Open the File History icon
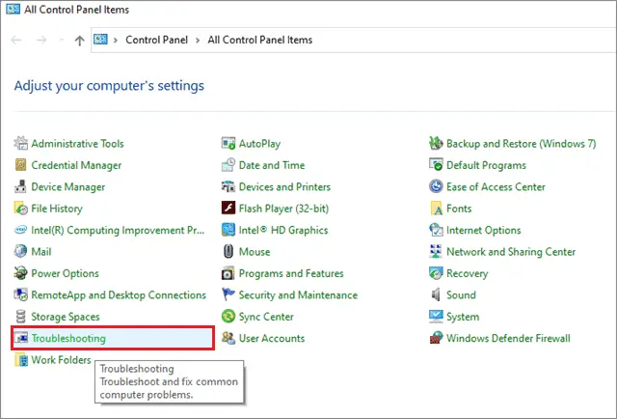Image resolution: width=617 pixels, height=419 pixels. (21, 209)
